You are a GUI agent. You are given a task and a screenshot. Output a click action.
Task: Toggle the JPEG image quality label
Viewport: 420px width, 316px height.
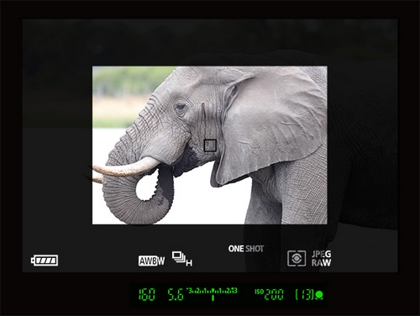click(x=322, y=254)
